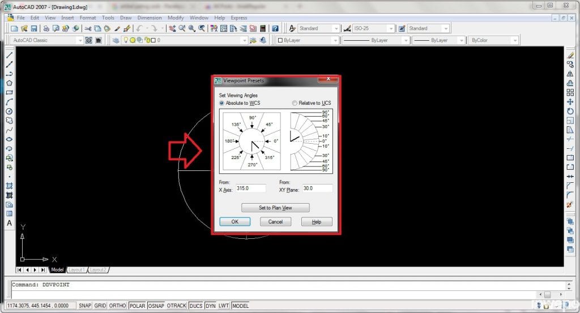Select the Erase tool in Modify toolbar
The height and width of the screenshot is (313, 580).
(x=570, y=55)
